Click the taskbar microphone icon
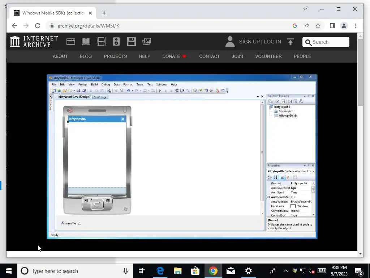 (x=125, y=271)
